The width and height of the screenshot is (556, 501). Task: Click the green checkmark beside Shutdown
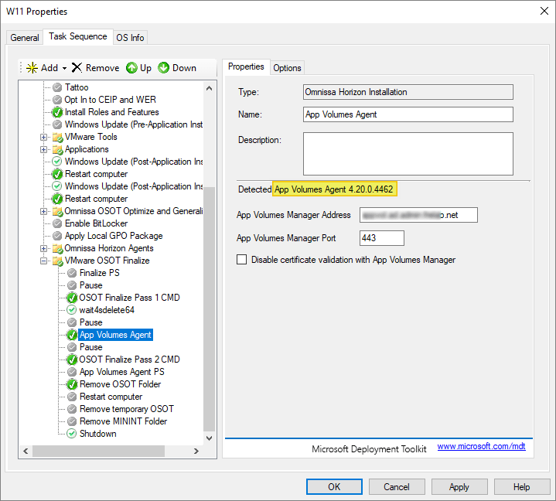[72, 434]
